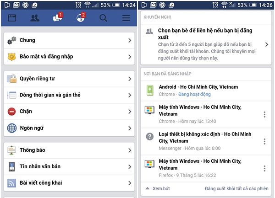The image size is (275, 198).
Task: Open options for Windows Chrome session at 13:40
Action: click(264, 114)
